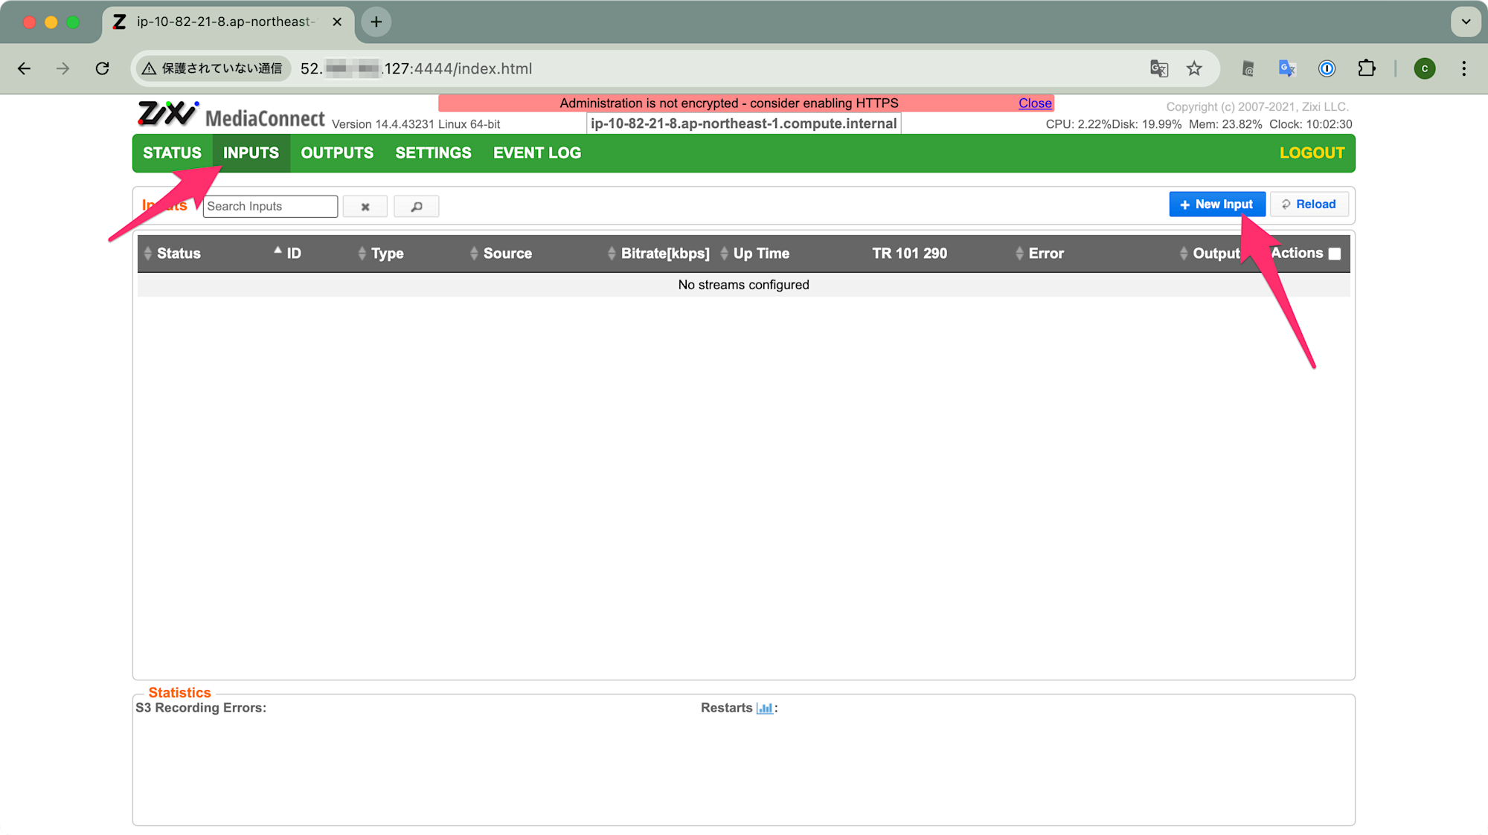Screen dimensions: 1488x835
Task: Tick the Actions select-all checkbox
Action: (x=1335, y=254)
